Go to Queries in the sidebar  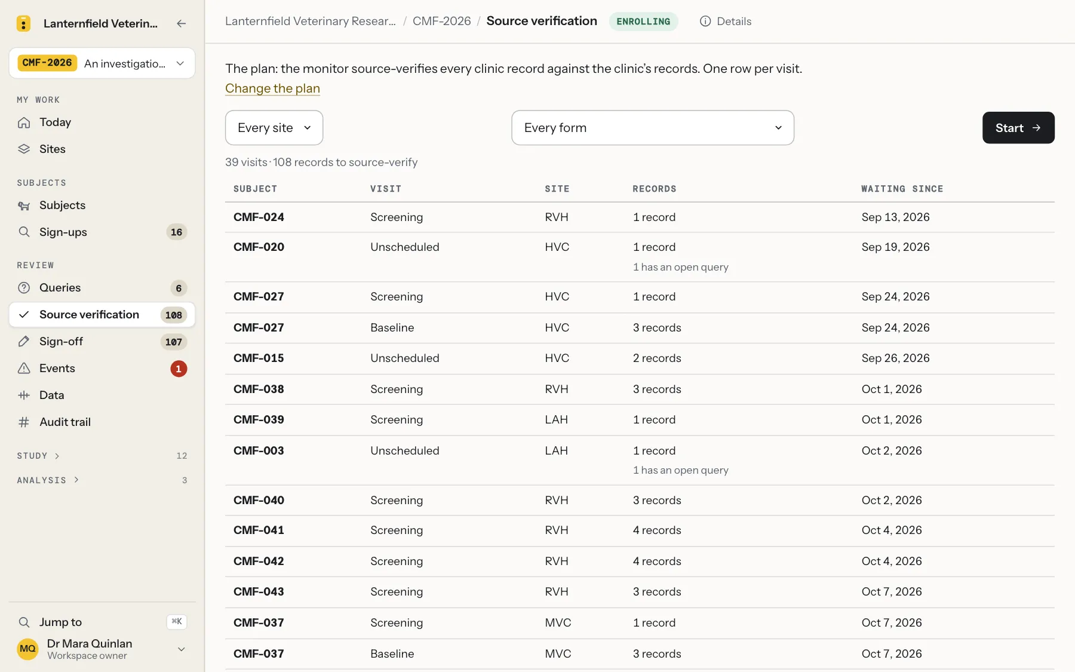pyautogui.click(x=102, y=288)
